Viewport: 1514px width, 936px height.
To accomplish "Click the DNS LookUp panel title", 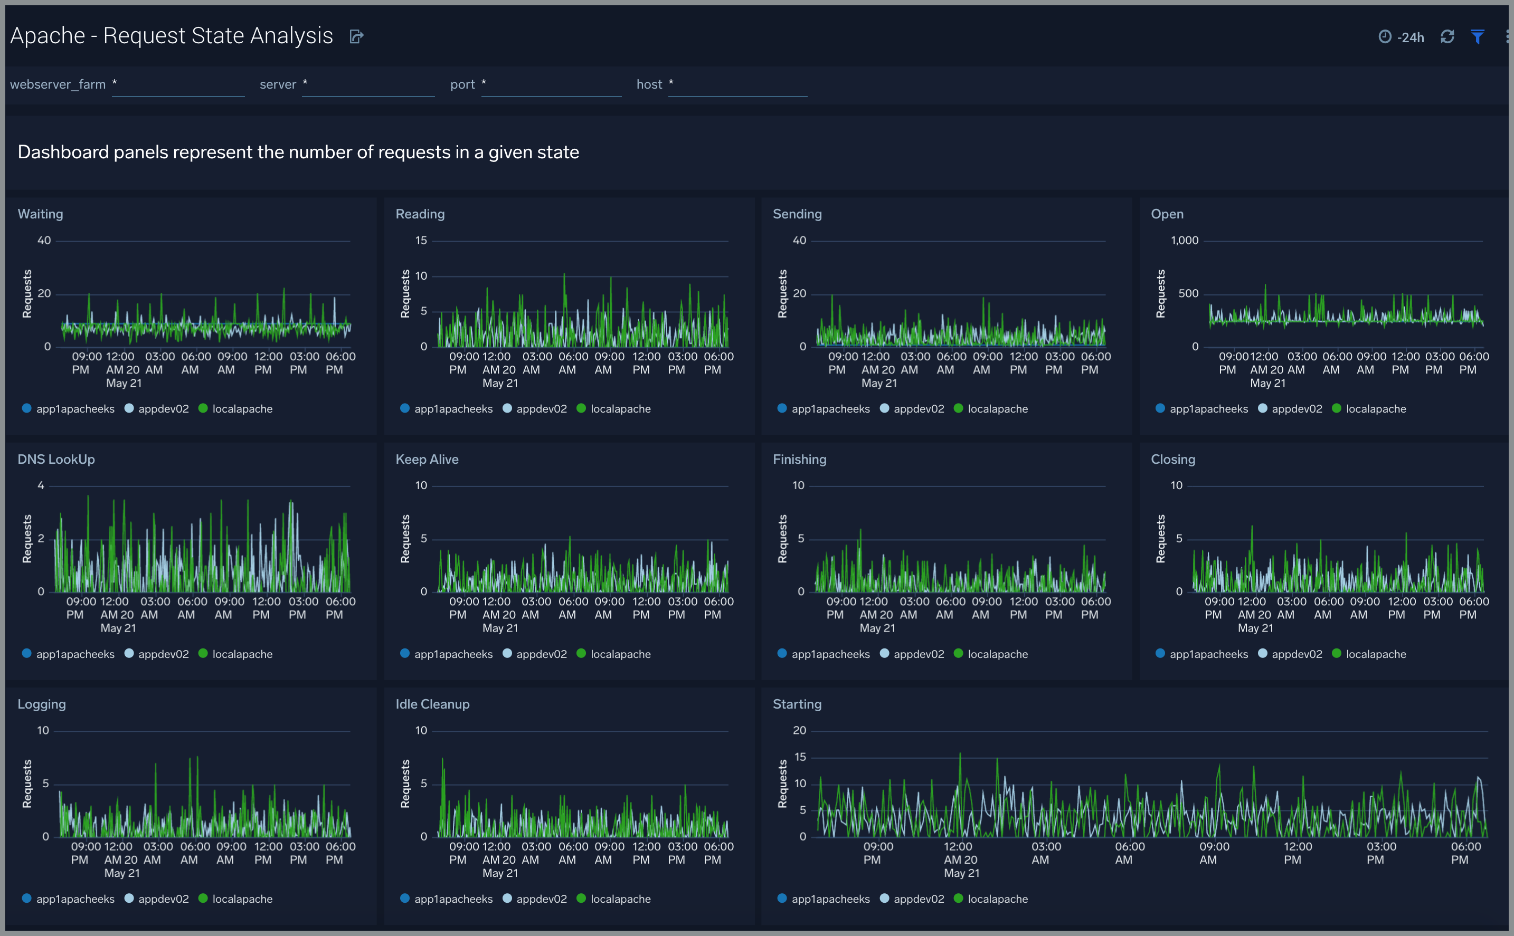I will pyautogui.click(x=56, y=460).
